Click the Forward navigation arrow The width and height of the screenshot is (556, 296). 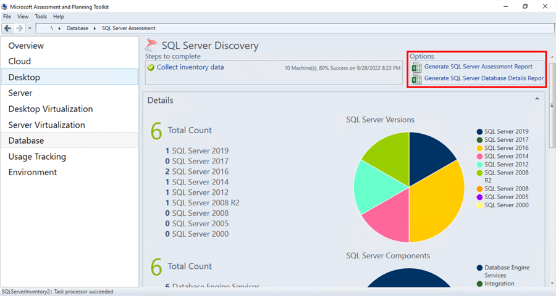click(x=20, y=28)
